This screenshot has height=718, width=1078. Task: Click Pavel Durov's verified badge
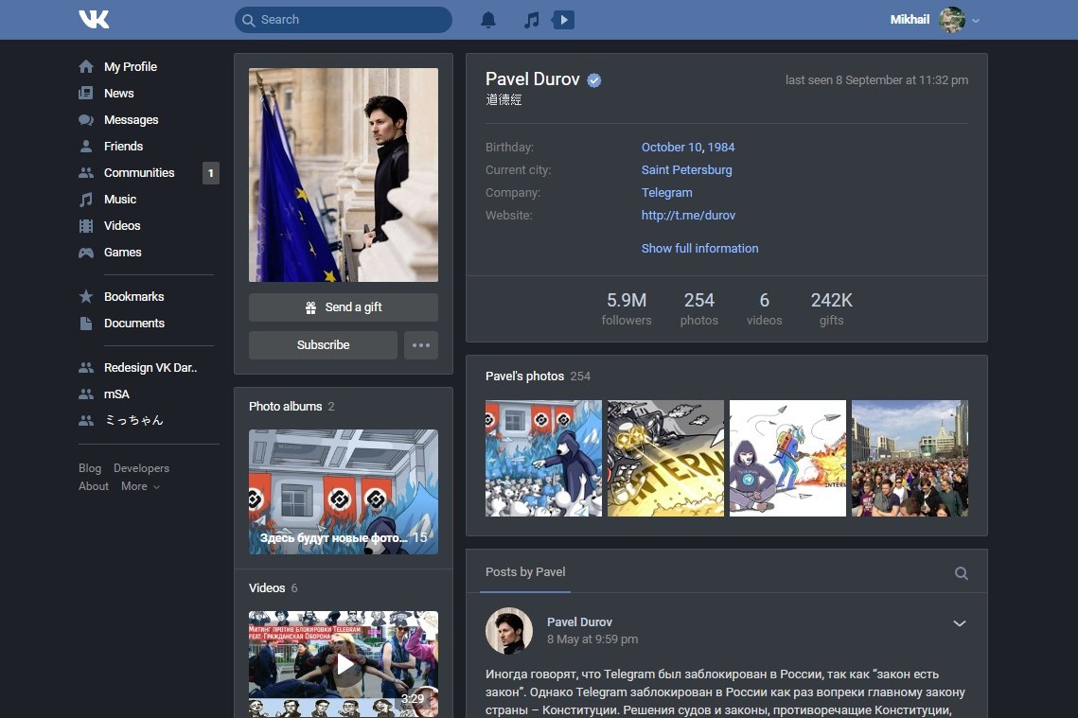[594, 79]
